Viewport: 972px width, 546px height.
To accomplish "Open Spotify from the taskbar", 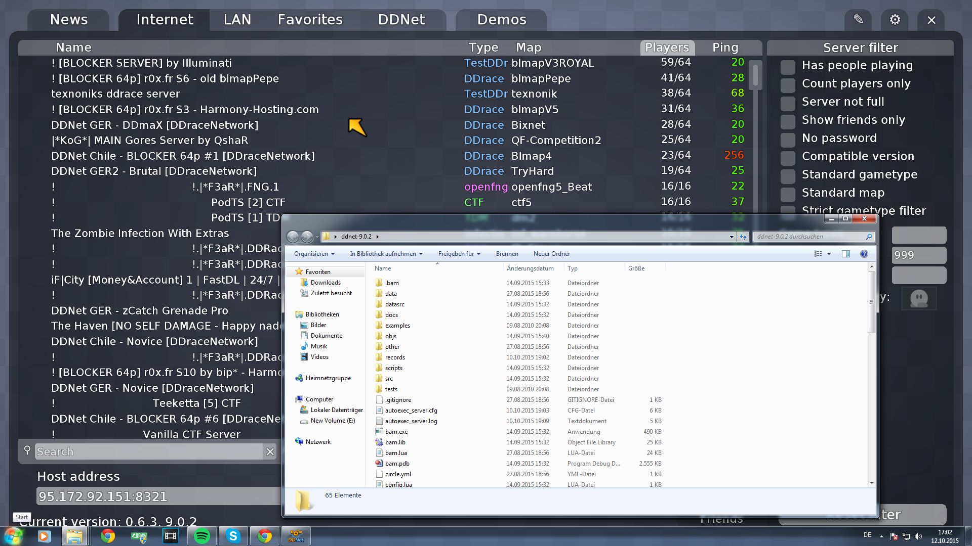I will click(202, 536).
